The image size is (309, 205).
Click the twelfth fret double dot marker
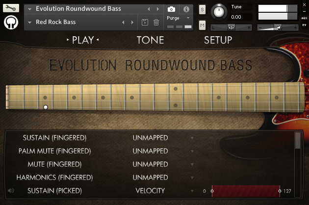(x=176, y=97)
